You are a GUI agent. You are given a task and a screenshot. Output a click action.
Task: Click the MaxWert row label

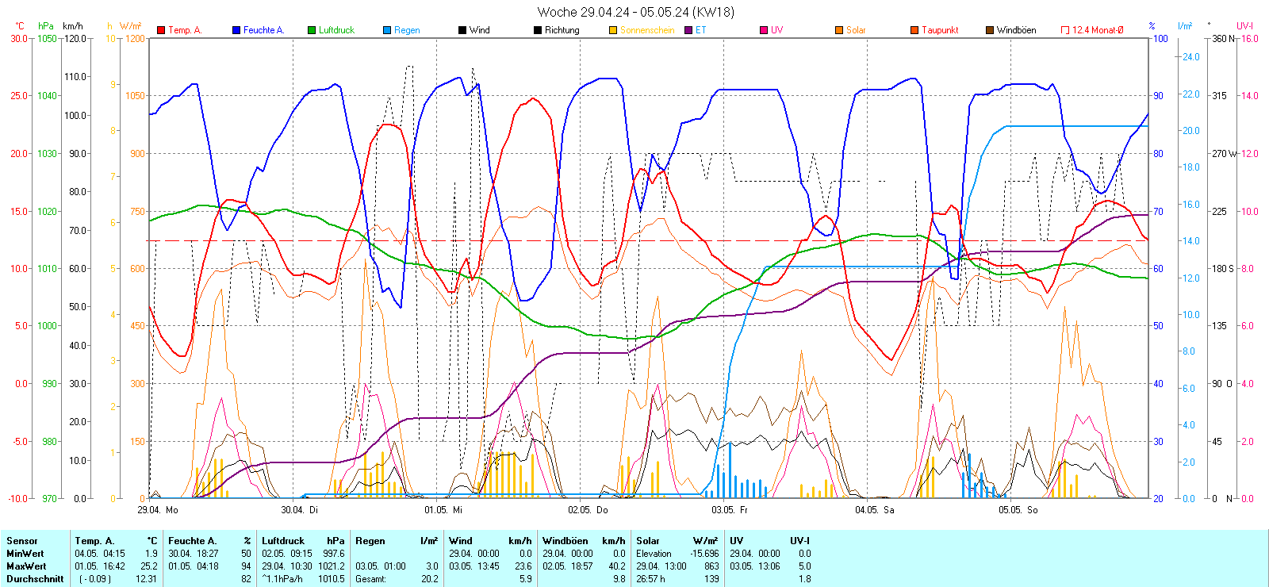coord(26,566)
